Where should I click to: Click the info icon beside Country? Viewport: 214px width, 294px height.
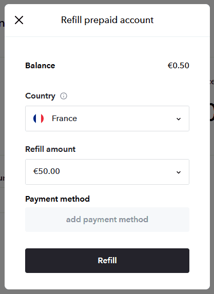point(64,96)
